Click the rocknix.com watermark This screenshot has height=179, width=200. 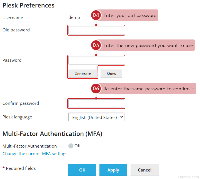188,176
